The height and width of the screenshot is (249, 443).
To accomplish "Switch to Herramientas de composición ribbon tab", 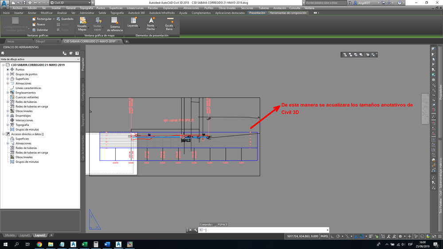I will click(288, 13).
